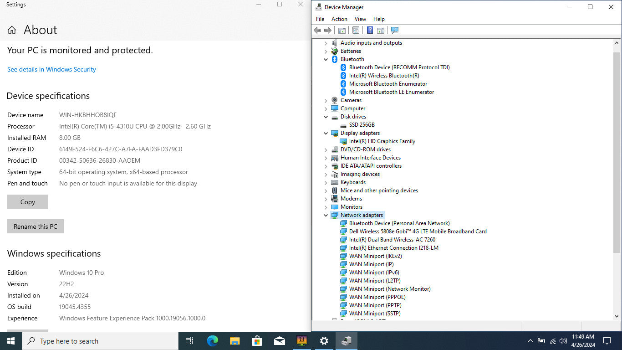Select the SSD 256GB disk drive icon
This screenshot has width=622, height=350.
pyautogui.click(x=343, y=125)
